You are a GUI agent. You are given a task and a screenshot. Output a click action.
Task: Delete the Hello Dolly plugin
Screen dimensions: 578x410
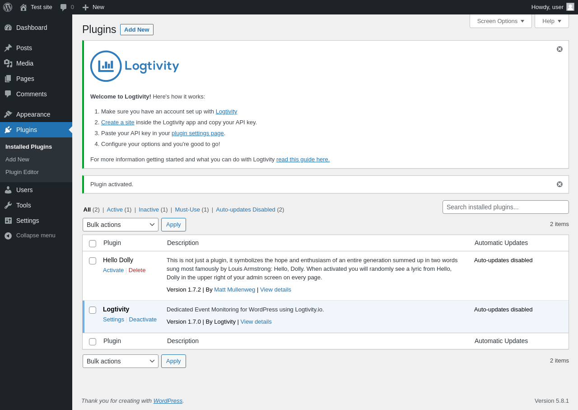click(x=137, y=270)
